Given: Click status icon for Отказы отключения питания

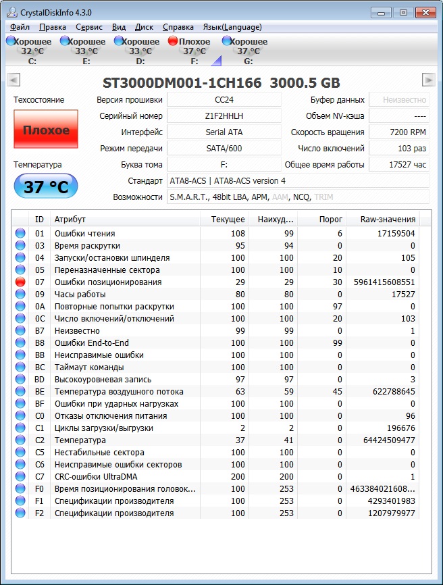Looking at the screenshot, I should click(x=20, y=415).
